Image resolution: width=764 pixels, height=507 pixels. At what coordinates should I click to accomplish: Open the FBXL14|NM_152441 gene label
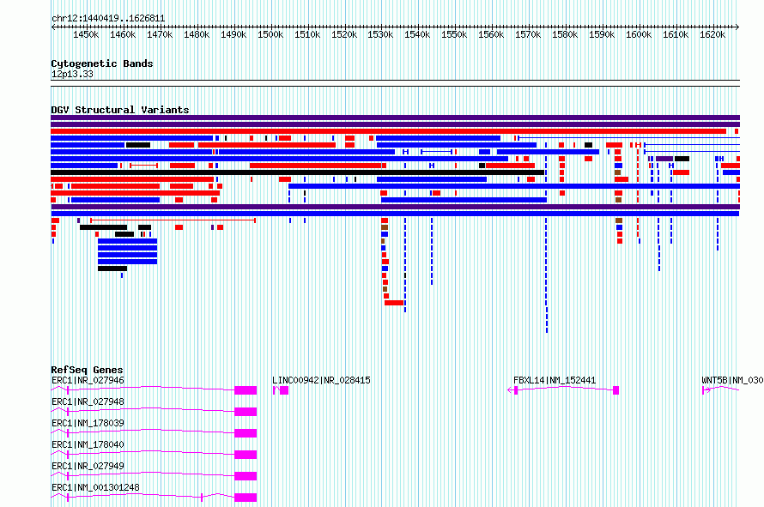(555, 380)
